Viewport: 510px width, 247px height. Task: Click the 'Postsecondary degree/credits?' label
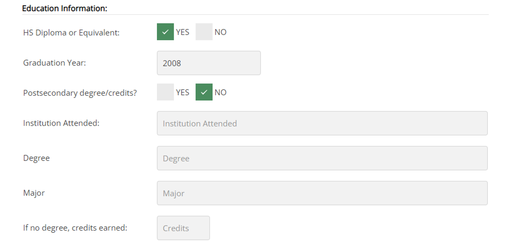coord(80,93)
